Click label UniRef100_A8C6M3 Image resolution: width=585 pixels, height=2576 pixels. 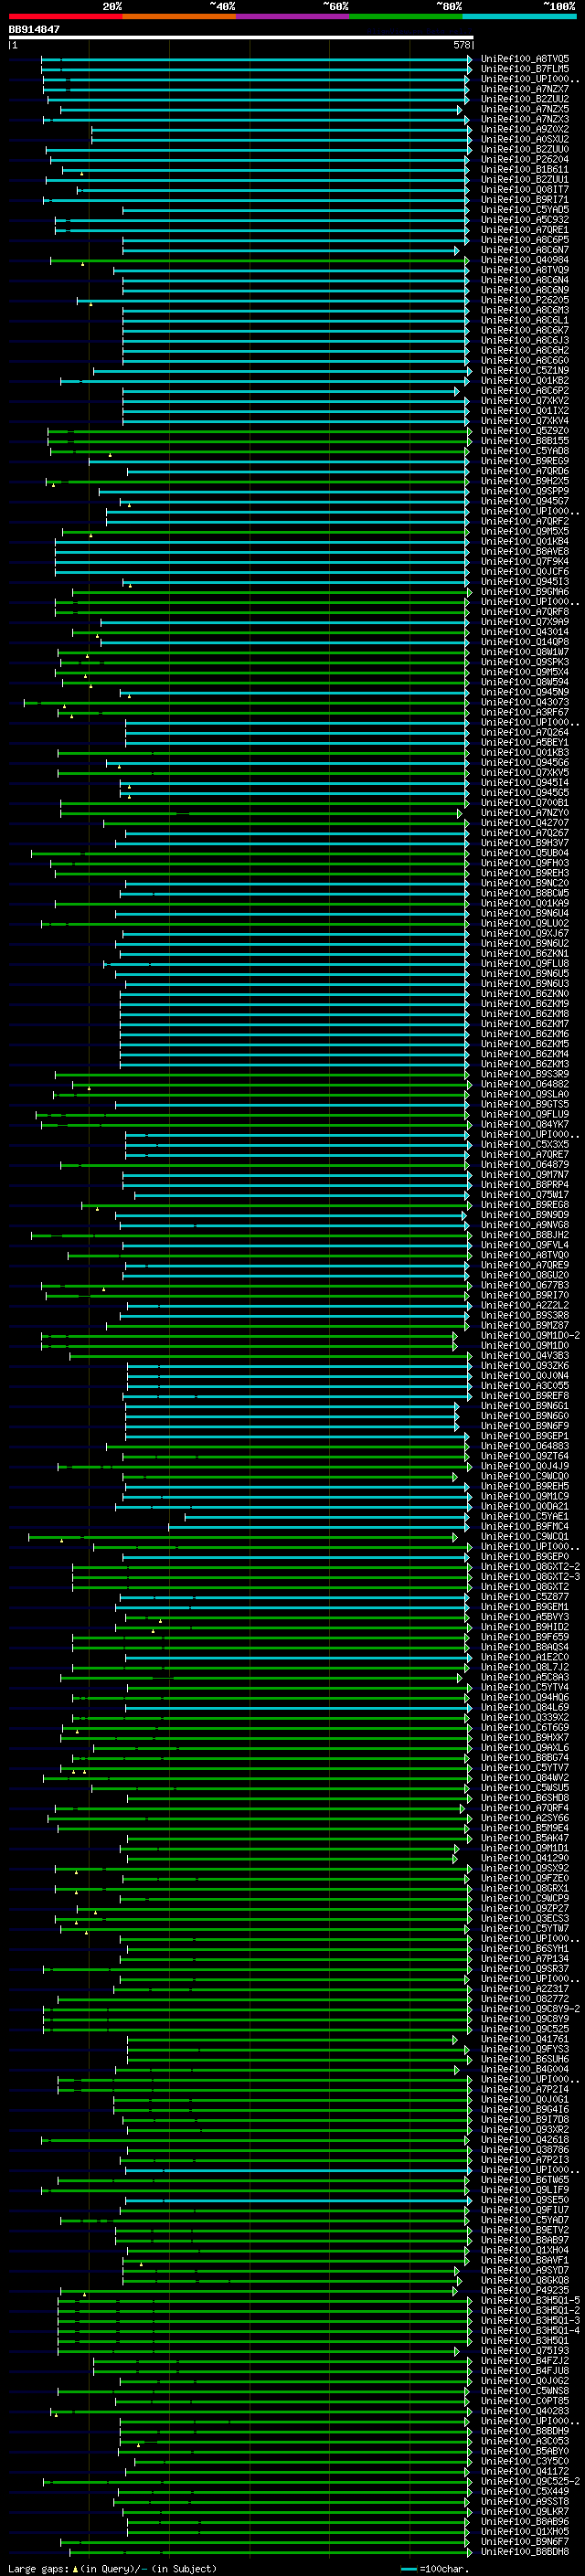pyautogui.click(x=525, y=310)
